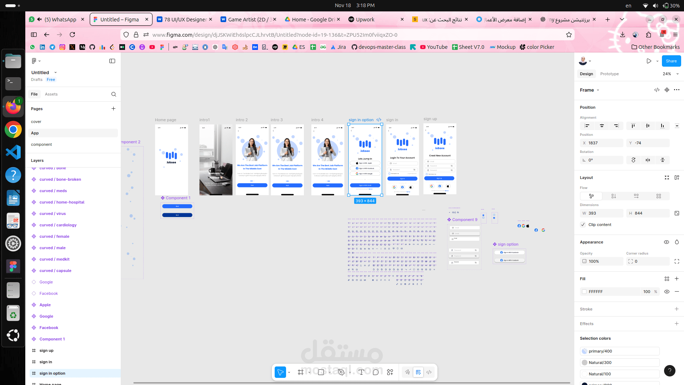The width and height of the screenshot is (684, 385).
Task: Select the Rectangle shape tool
Action: point(321,372)
